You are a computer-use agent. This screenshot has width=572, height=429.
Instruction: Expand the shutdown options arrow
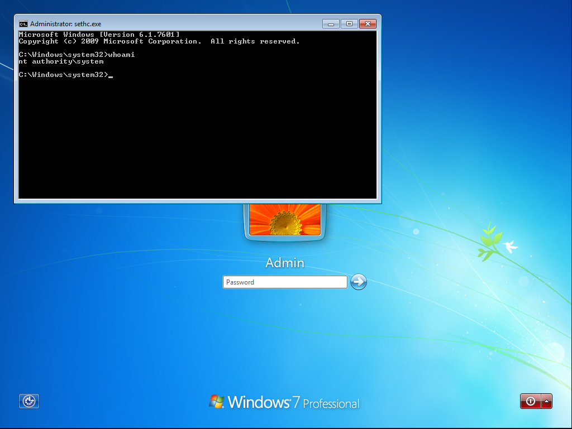tap(546, 401)
